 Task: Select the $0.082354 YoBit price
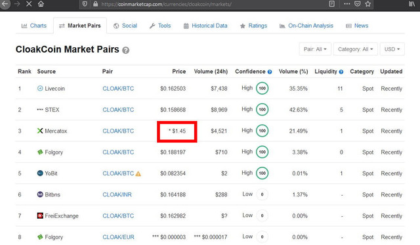[173, 173]
